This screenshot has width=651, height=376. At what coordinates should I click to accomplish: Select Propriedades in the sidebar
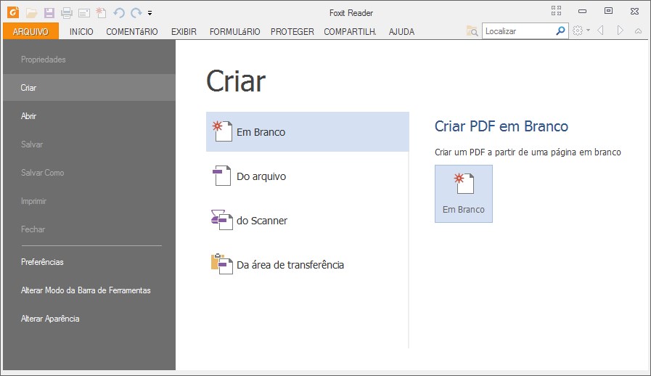point(89,60)
